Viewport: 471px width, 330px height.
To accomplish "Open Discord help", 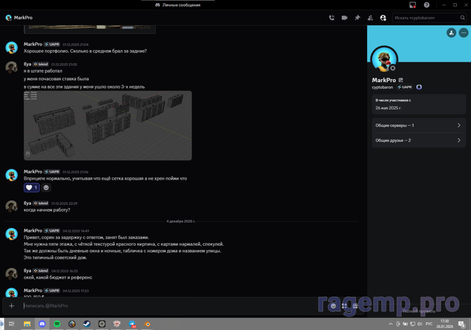I will tap(426, 5).
